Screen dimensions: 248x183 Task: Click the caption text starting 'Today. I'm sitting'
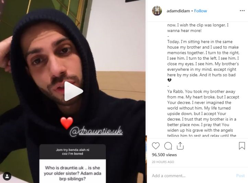[x=203, y=58]
